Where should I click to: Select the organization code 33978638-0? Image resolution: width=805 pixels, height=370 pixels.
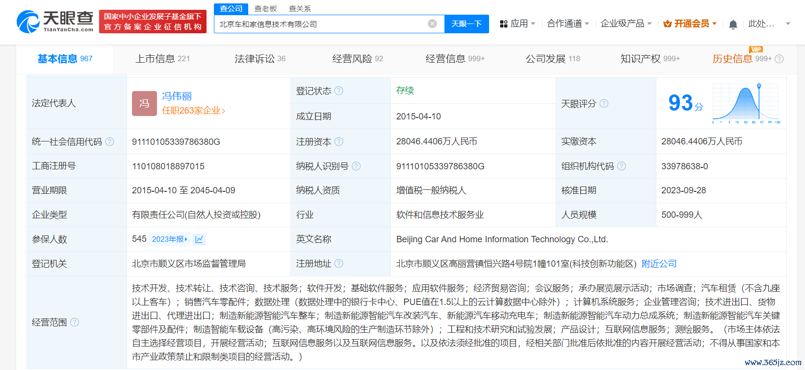[684, 166]
